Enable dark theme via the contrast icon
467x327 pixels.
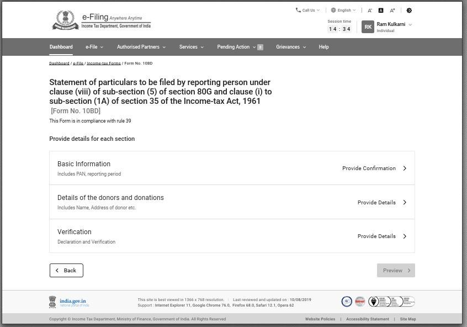click(x=381, y=10)
